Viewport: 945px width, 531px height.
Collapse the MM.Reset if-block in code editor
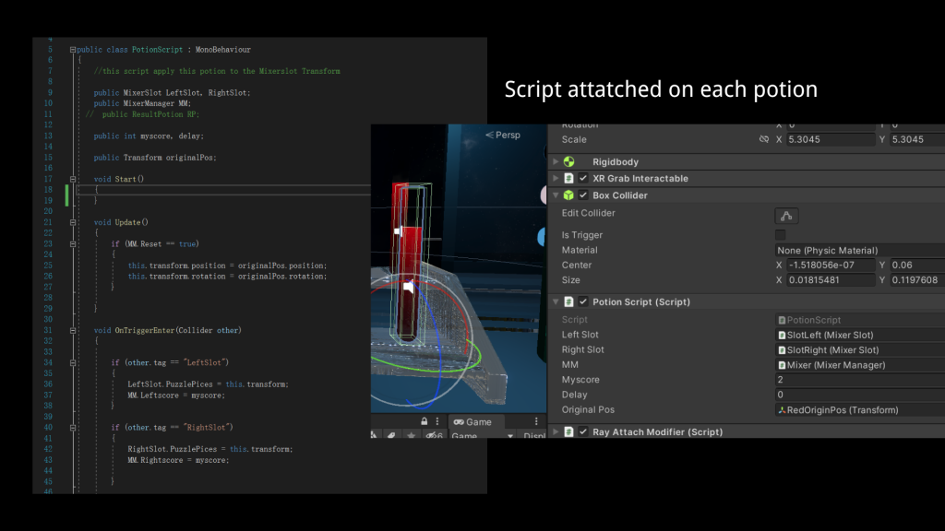pos(73,243)
